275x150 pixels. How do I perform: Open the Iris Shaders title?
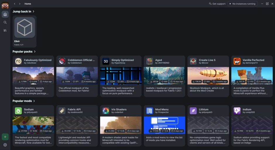(x=119, y=109)
